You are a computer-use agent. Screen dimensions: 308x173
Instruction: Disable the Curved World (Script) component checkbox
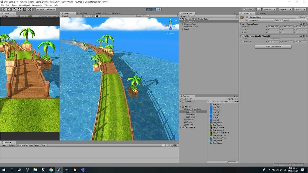coord(246,36)
